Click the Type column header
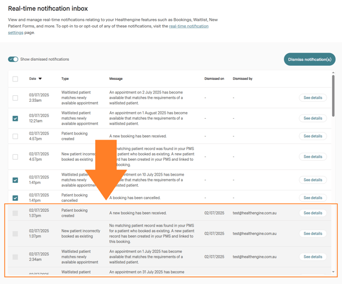 tap(65, 79)
